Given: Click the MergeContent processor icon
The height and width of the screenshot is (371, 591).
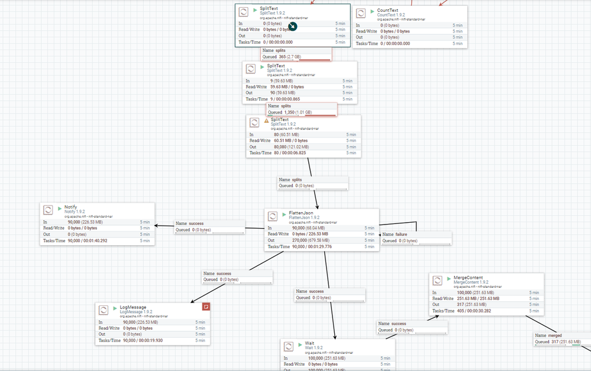Looking at the screenshot, I should [x=437, y=281].
